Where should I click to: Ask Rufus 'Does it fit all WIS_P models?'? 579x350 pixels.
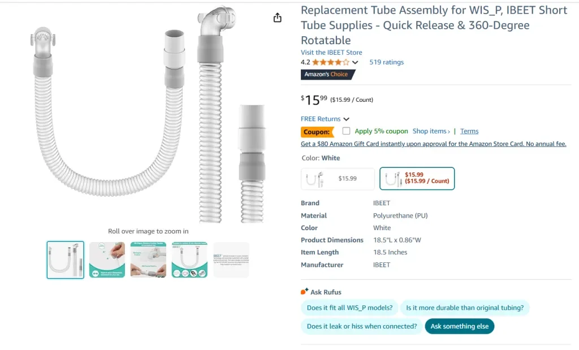point(349,308)
